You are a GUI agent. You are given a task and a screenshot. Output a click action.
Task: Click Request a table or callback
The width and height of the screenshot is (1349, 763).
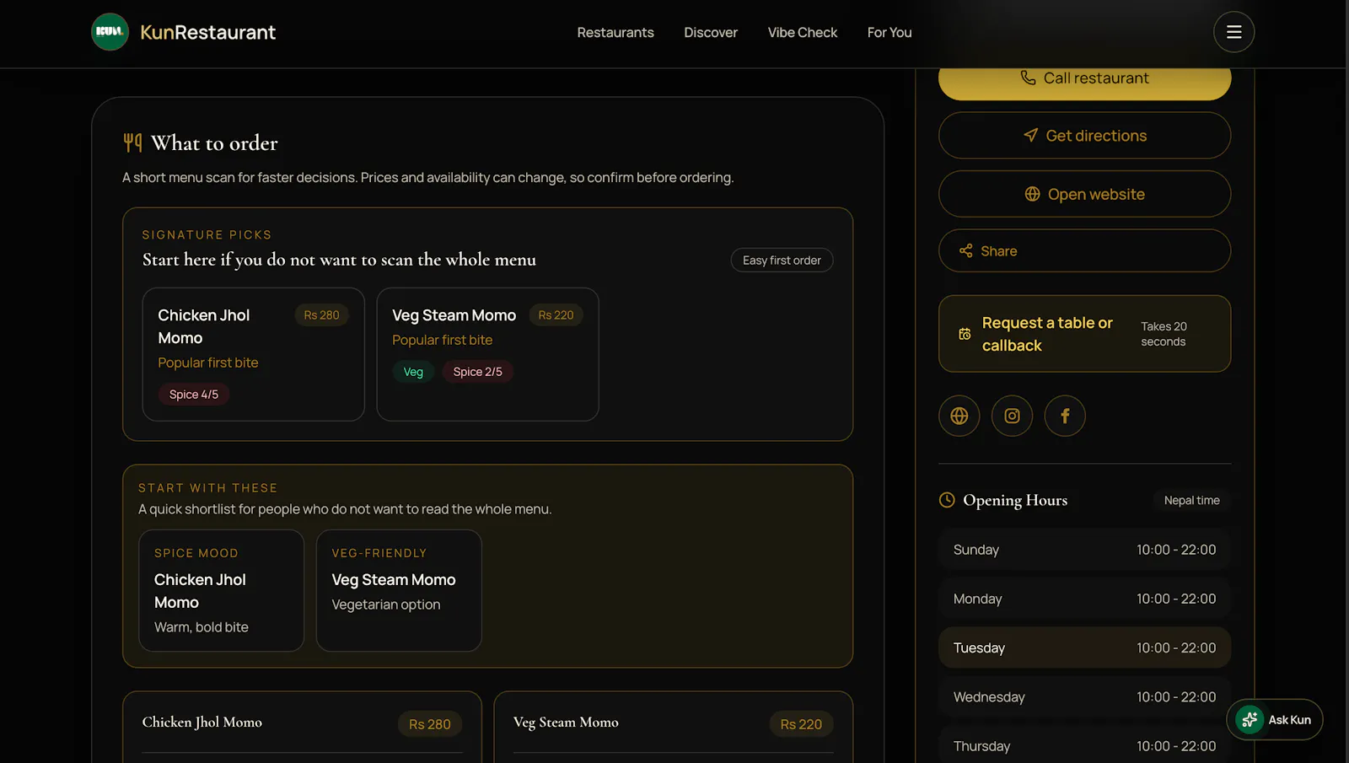click(1084, 334)
